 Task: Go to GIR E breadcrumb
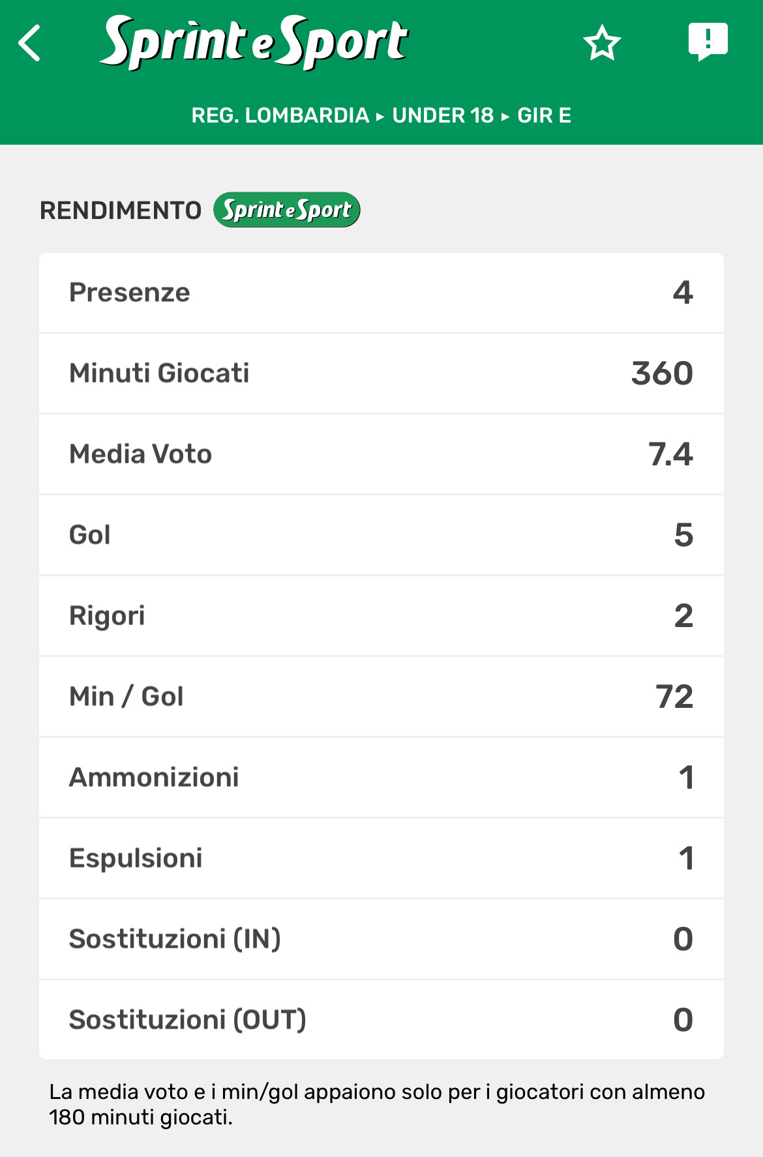(544, 115)
